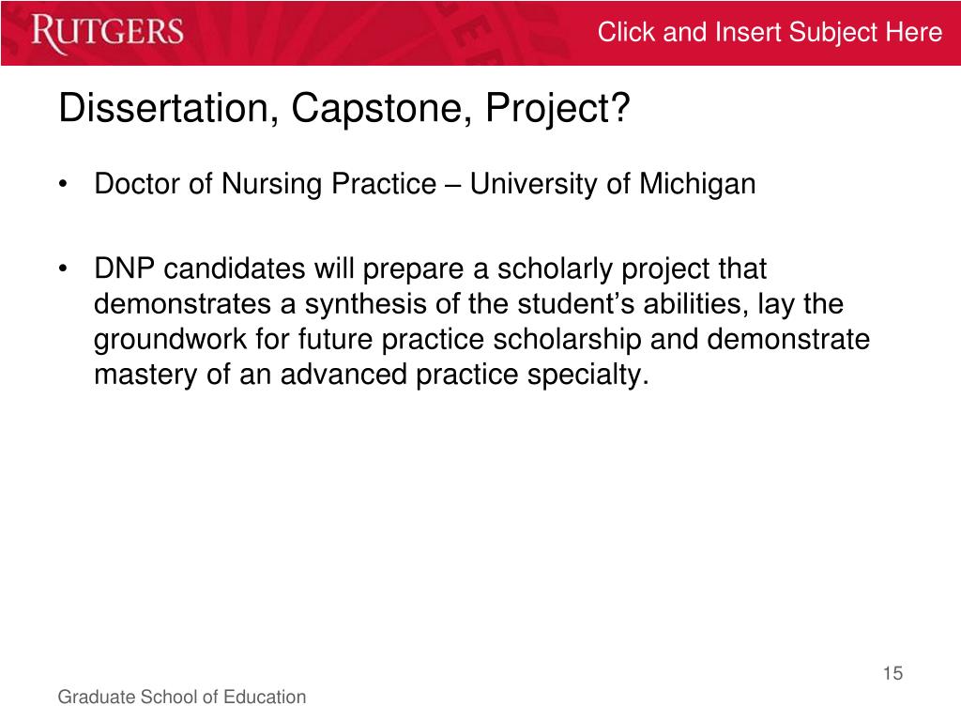This screenshot has height=721, width=961.
Task: Click the Rutgers logo in the header
Action: point(107,32)
